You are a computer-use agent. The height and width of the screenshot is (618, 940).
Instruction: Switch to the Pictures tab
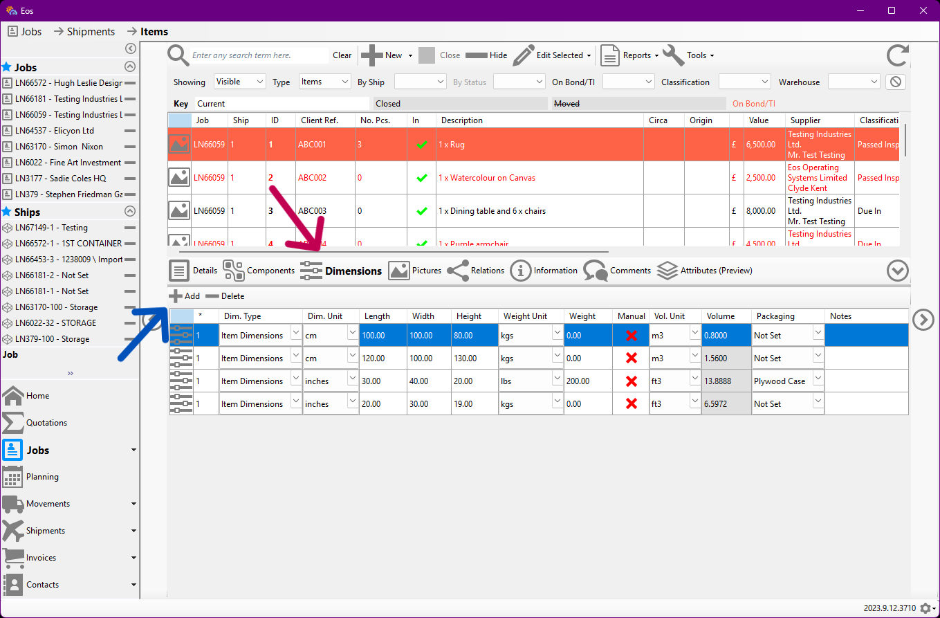[x=415, y=271]
